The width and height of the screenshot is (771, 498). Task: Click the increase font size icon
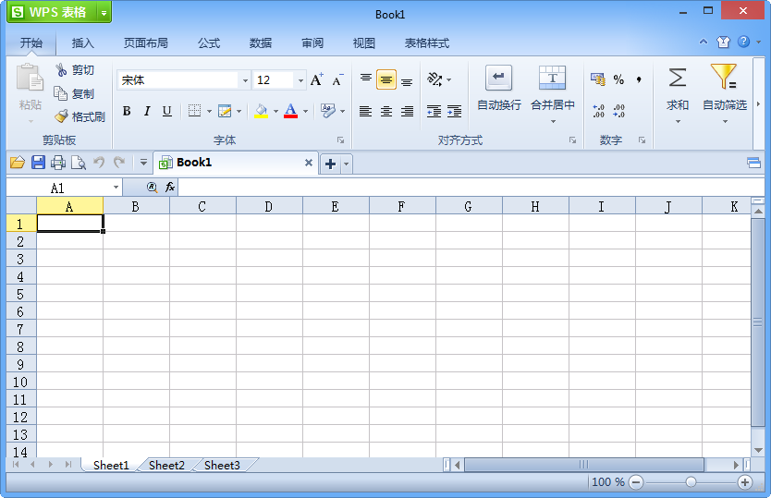click(317, 80)
